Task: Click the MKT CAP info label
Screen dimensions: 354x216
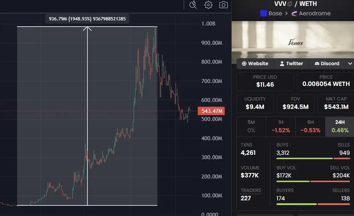Action: tap(336, 99)
